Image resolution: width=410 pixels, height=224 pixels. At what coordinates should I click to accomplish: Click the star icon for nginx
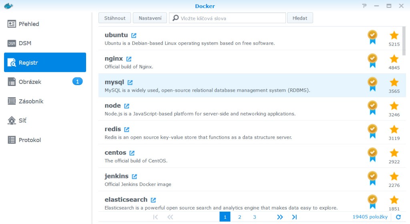394,59
